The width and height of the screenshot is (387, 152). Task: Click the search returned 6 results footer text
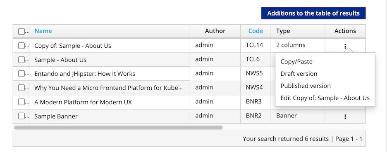[x=286, y=139]
